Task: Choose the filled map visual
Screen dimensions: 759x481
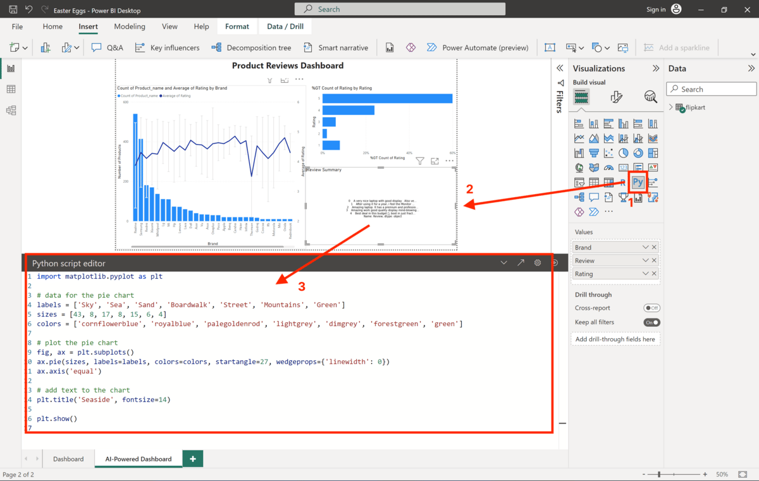Action: (594, 167)
